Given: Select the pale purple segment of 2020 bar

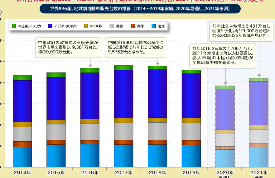Looking at the screenshot, I should pyautogui.click(x=225, y=109).
